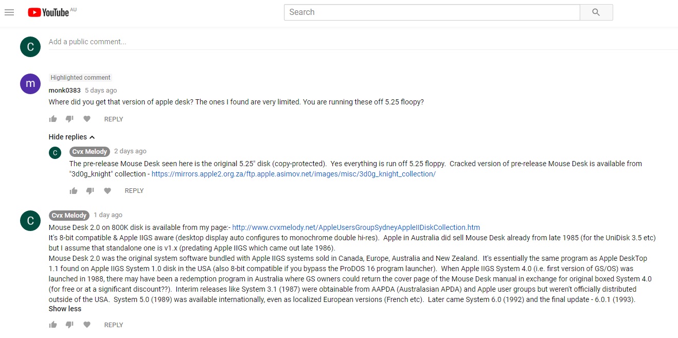Viewport: 678px width, 338px height.
Task: Dislike monk0383's comment with thumbs down
Action: point(69,119)
